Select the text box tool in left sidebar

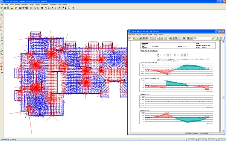[x=2, y=27]
